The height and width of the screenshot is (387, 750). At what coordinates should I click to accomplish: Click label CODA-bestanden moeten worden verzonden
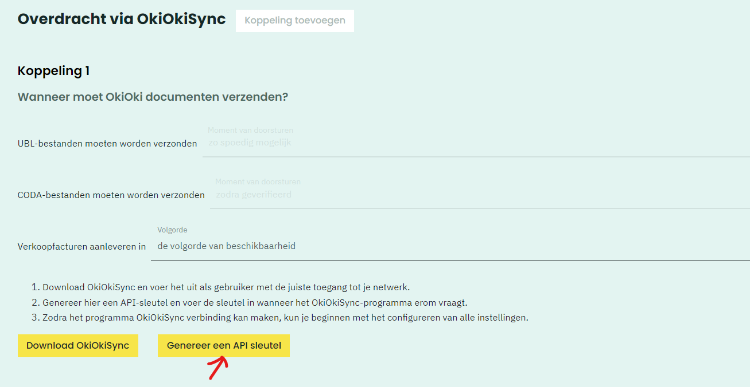pos(111,195)
